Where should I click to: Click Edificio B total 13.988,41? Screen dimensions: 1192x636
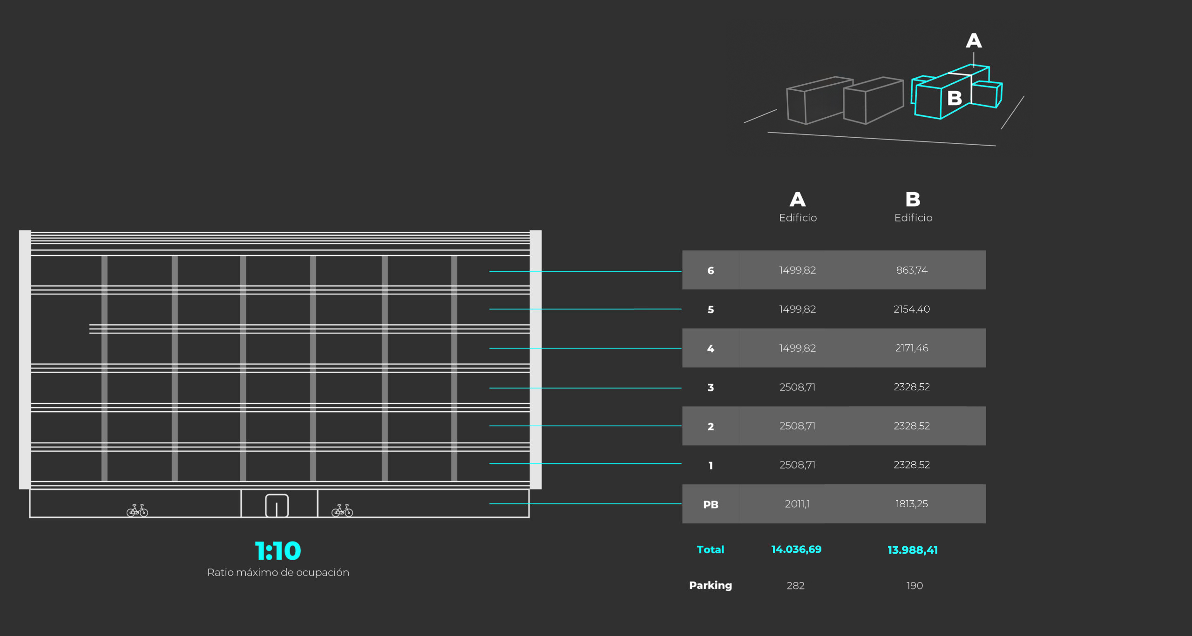click(x=913, y=550)
